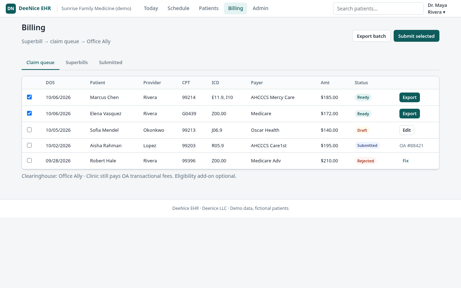Screen dimensions: 461x288
Task: Click provider name Okonkwo
Action: [x=154, y=130]
